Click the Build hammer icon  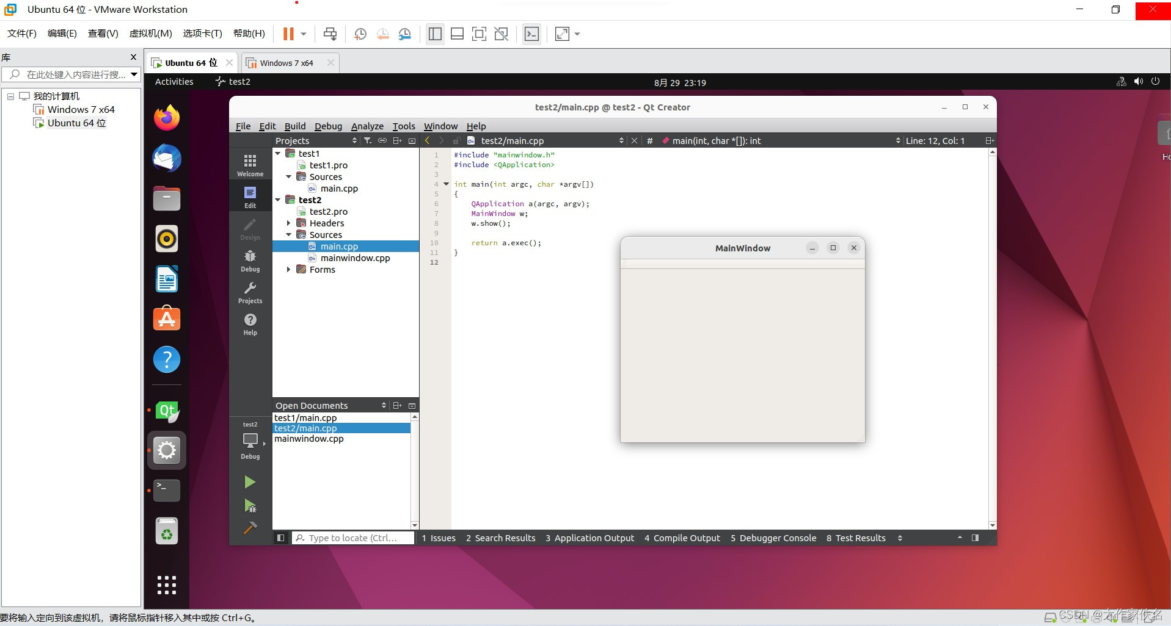[x=250, y=528]
